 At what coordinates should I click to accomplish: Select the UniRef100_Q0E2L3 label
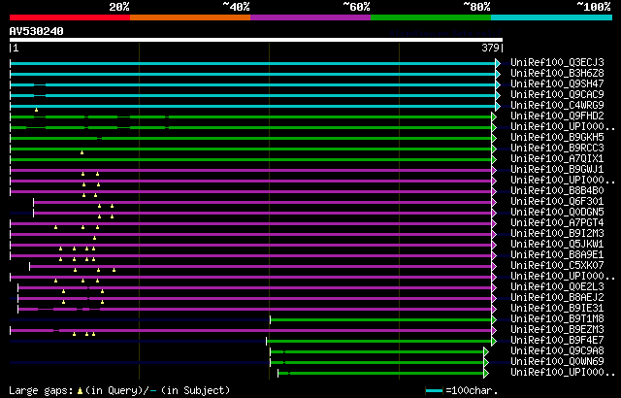coord(557,287)
